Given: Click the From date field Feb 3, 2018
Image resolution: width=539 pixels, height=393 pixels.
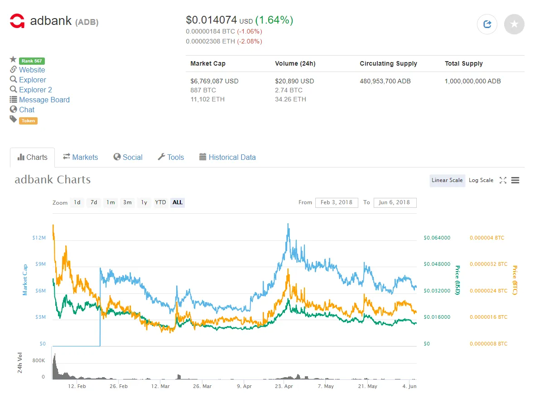Looking at the screenshot, I should pyautogui.click(x=337, y=202).
